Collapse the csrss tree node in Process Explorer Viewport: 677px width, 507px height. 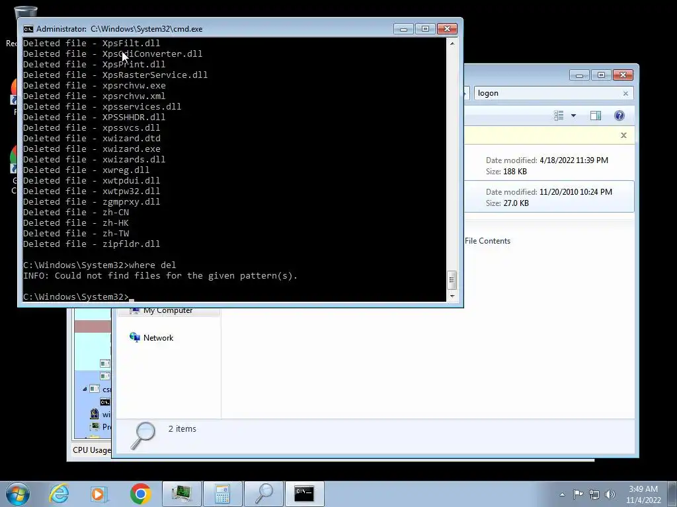coord(85,389)
